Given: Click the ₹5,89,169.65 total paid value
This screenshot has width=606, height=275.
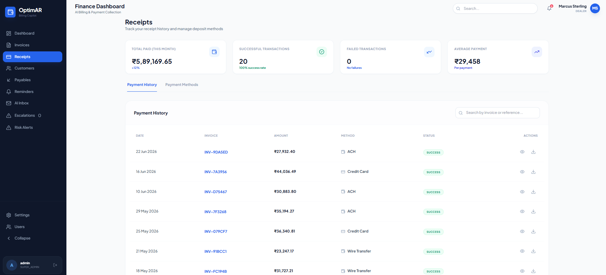Looking at the screenshot, I should click(x=152, y=62).
